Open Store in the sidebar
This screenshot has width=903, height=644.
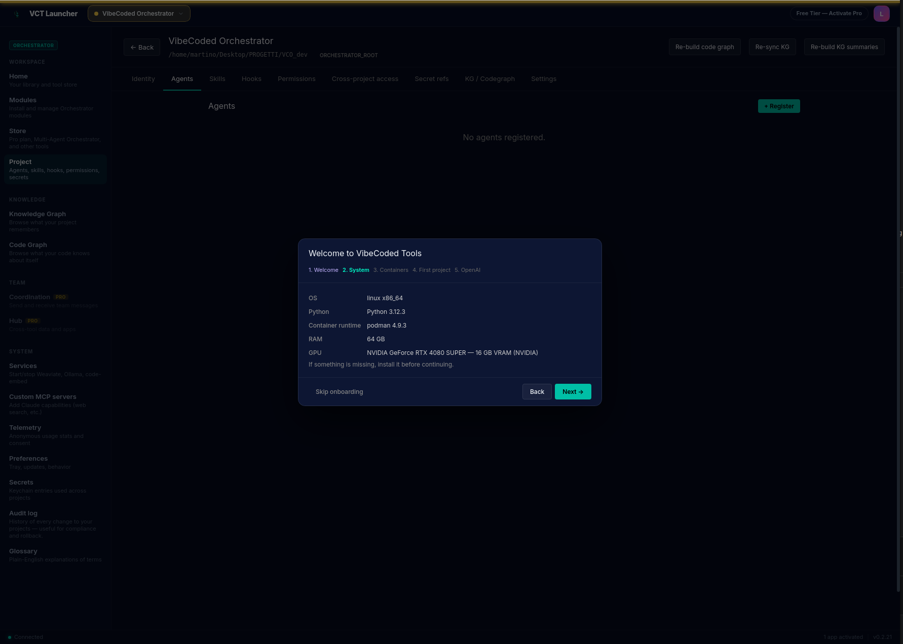tap(55, 138)
